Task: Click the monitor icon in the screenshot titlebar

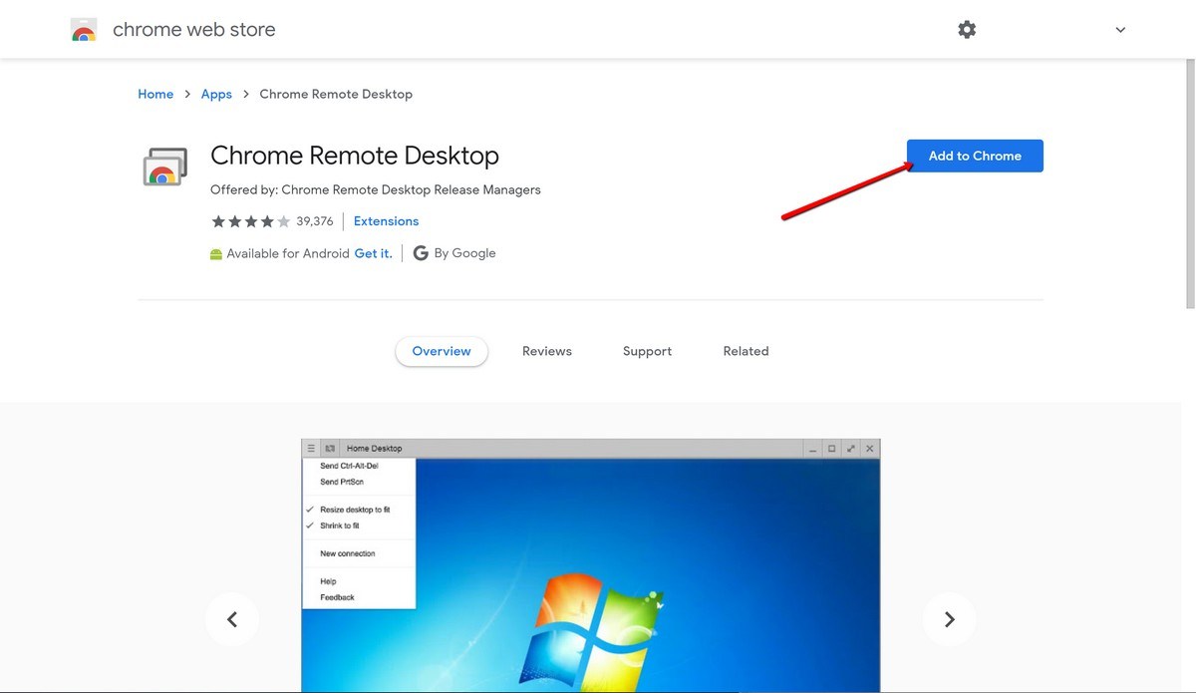Action: [x=332, y=448]
